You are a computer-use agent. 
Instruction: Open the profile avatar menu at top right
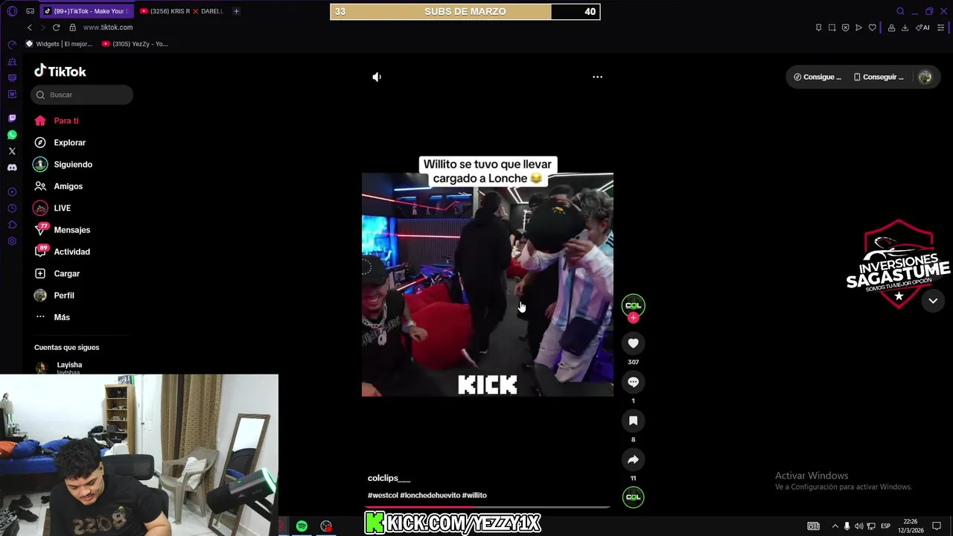pos(925,77)
